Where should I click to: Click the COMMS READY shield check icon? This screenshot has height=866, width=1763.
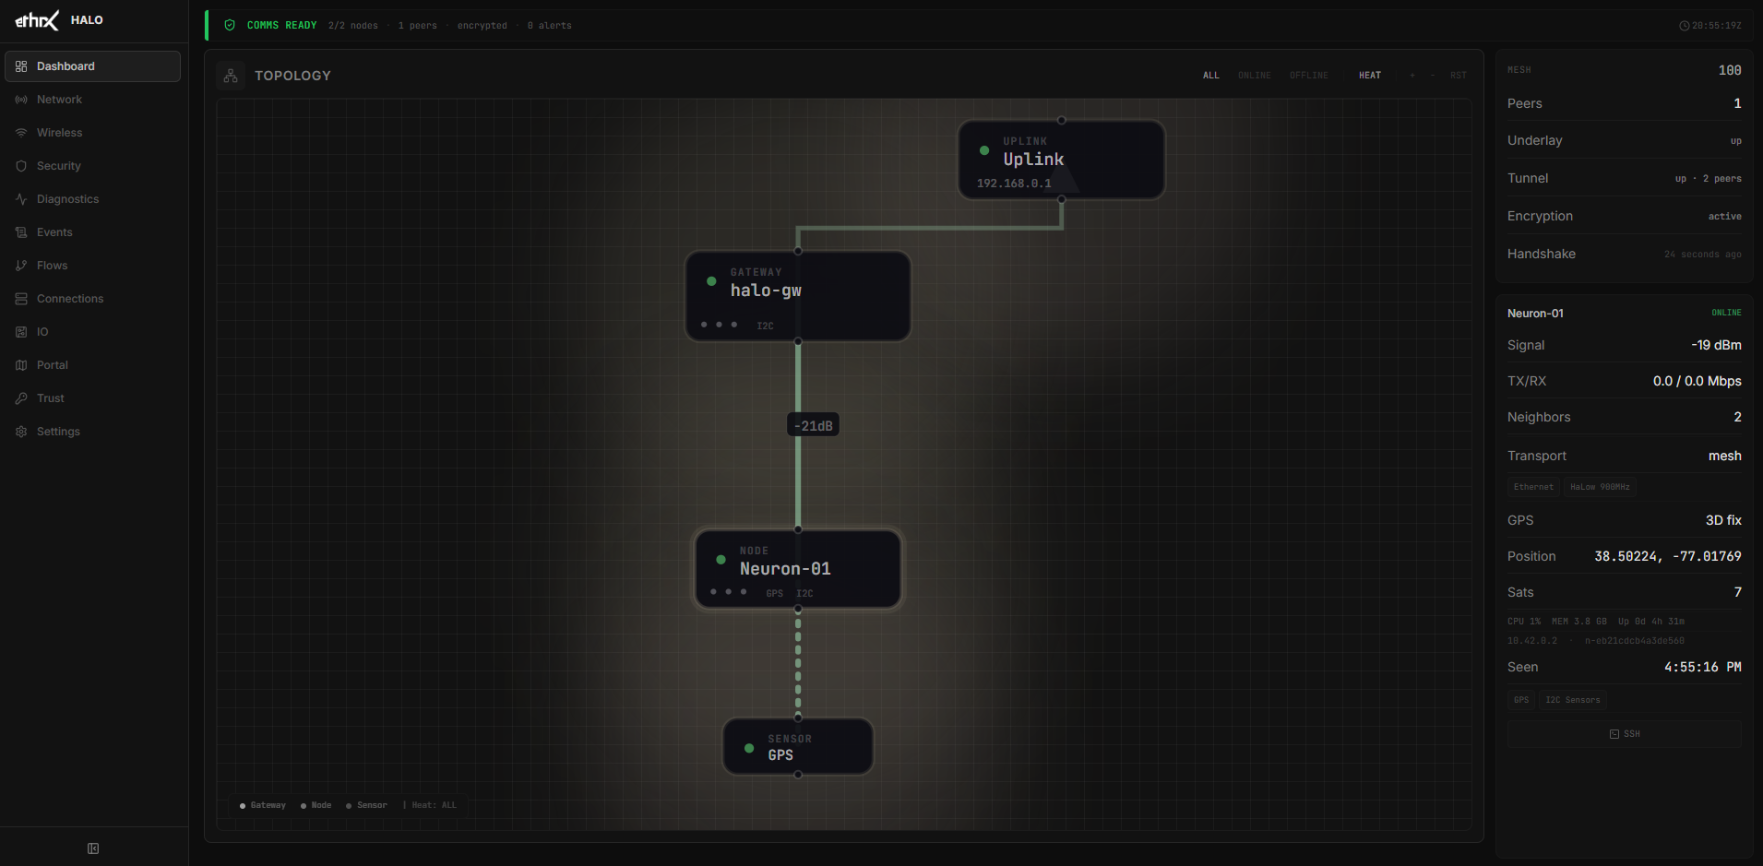(230, 25)
